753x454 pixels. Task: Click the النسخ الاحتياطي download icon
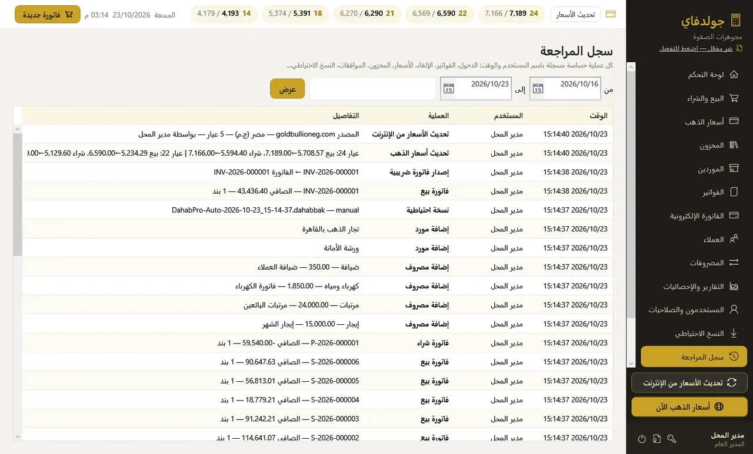click(734, 333)
